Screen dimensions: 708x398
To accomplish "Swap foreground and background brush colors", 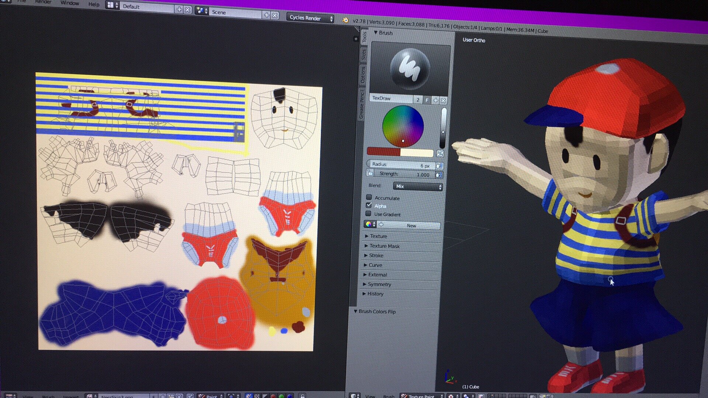I will 440,153.
